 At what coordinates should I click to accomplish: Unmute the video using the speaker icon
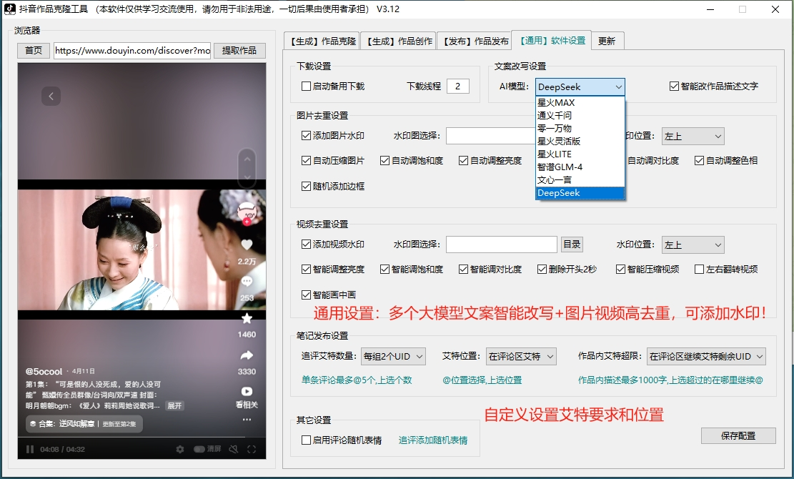point(232,449)
